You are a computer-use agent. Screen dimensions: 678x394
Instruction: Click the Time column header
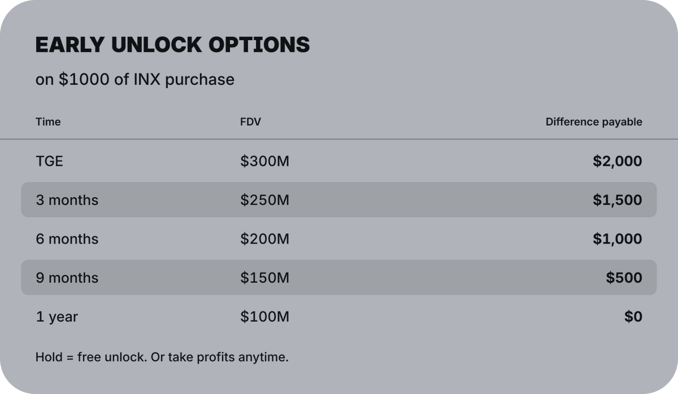click(48, 122)
